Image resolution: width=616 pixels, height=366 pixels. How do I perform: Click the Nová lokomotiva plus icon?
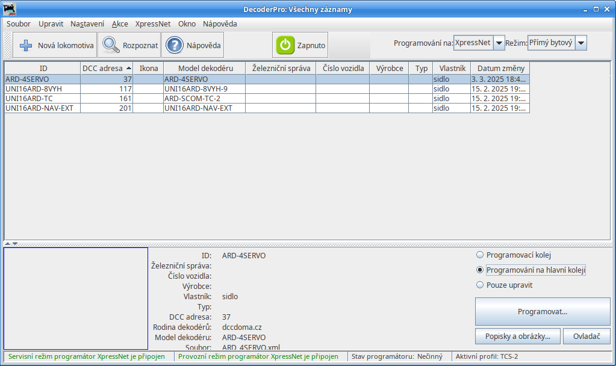pos(25,45)
